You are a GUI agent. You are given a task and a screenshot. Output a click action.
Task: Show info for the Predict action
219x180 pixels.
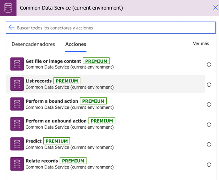pyautogui.click(x=209, y=144)
